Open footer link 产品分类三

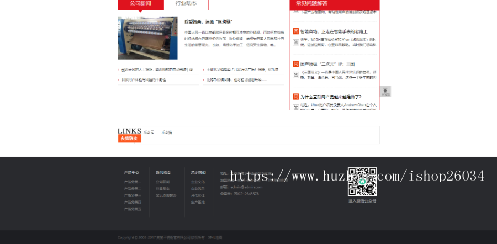pos(133,195)
